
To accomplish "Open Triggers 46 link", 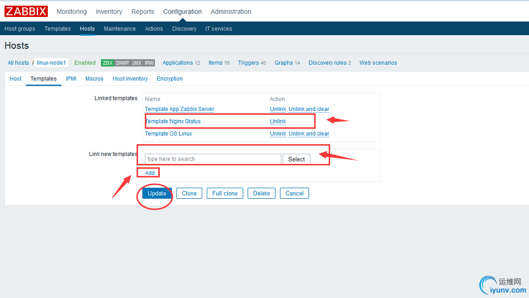I will 252,63.
